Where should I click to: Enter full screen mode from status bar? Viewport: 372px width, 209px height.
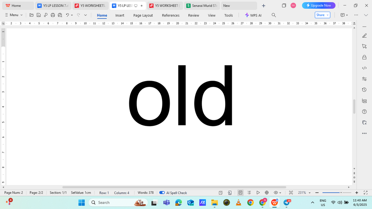[x=365, y=193]
